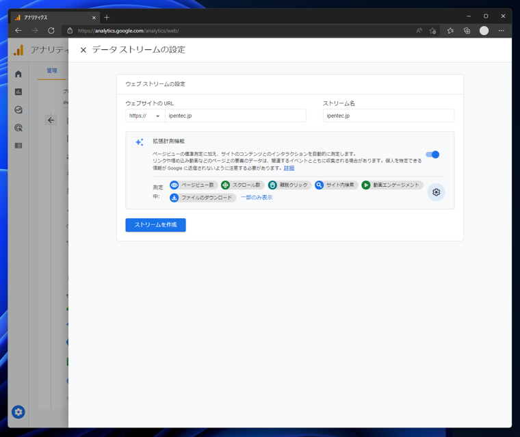Click the file downloads chip
Screen dimensions: 520x437
(x=203, y=198)
